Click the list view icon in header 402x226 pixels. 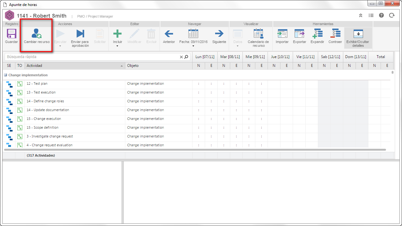pos(371,15)
